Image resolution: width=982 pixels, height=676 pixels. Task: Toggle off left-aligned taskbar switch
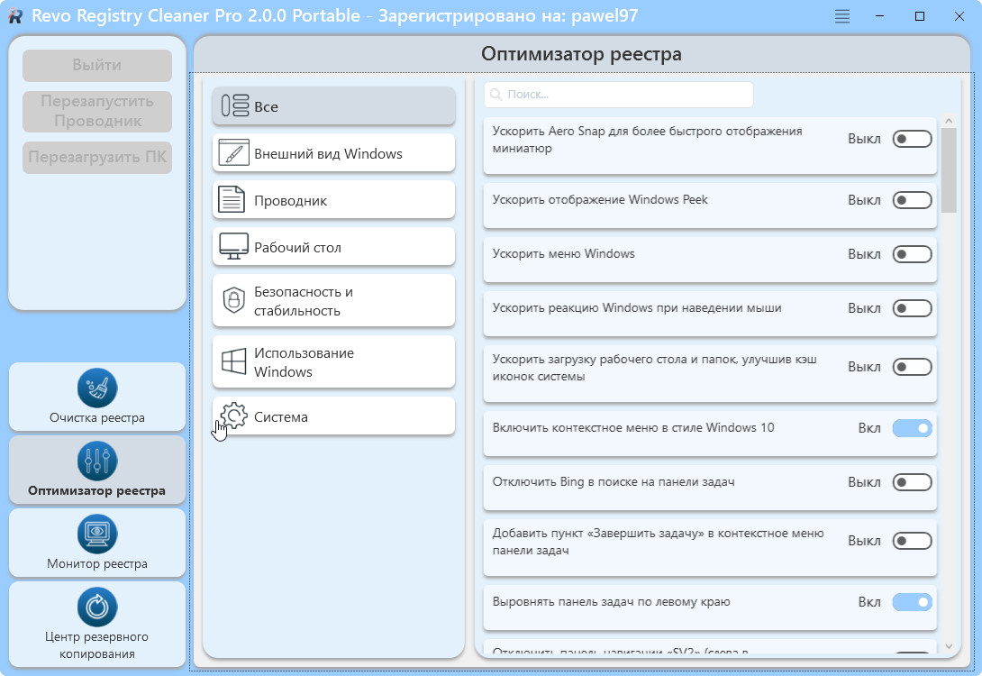tap(912, 602)
